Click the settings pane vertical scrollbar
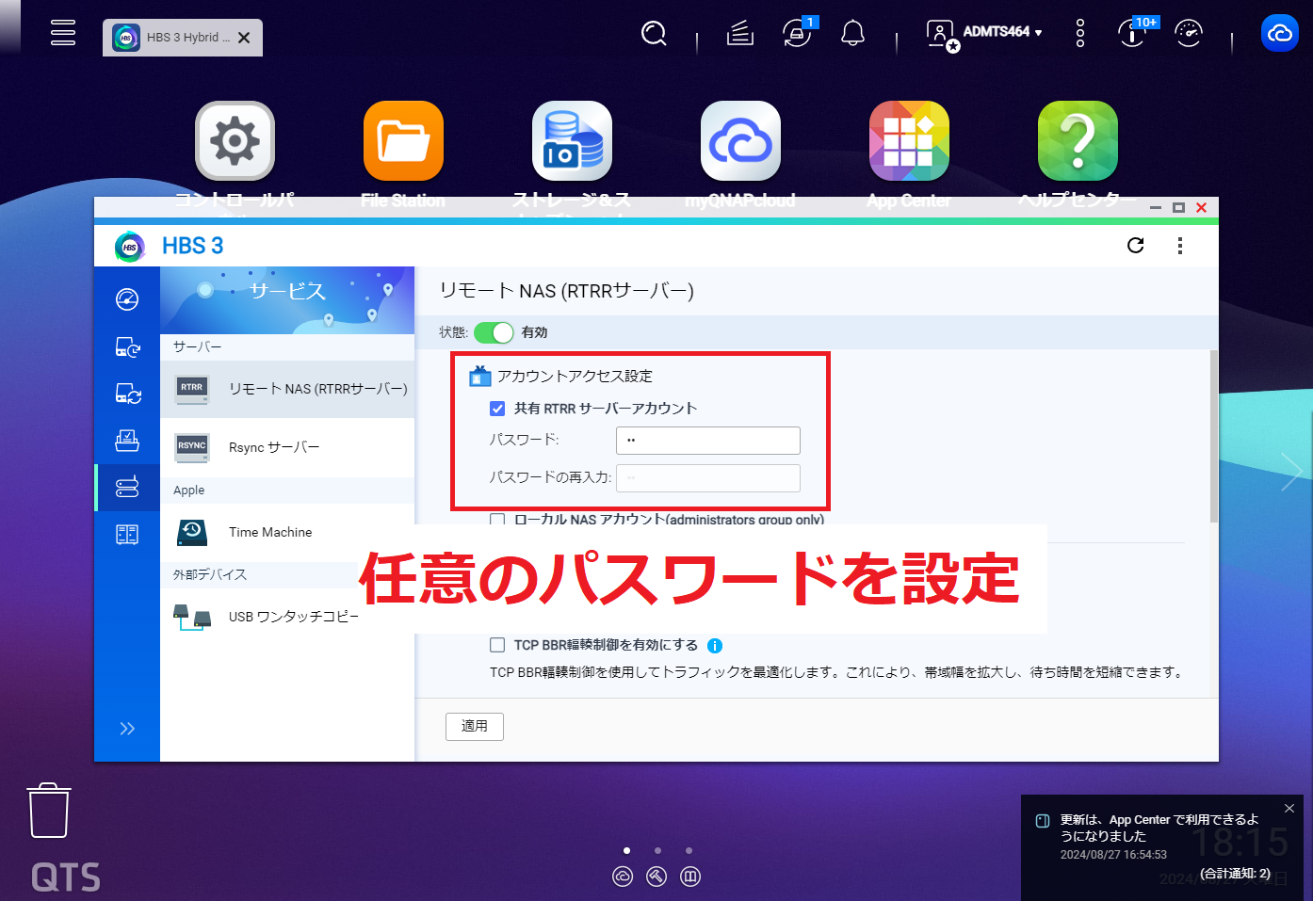 [x=1214, y=436]
